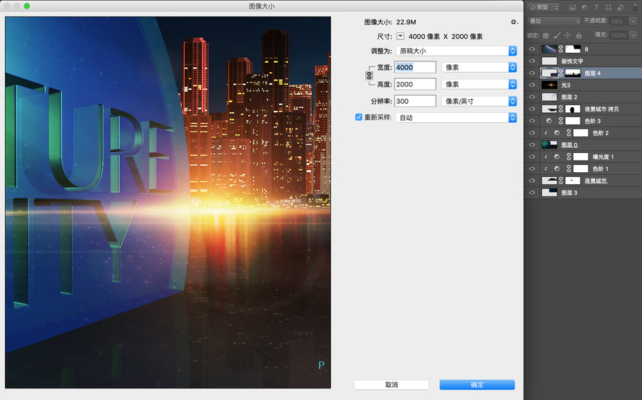
Task: Select 光3 layer thumbnail
Action: [x=549, y=85]
